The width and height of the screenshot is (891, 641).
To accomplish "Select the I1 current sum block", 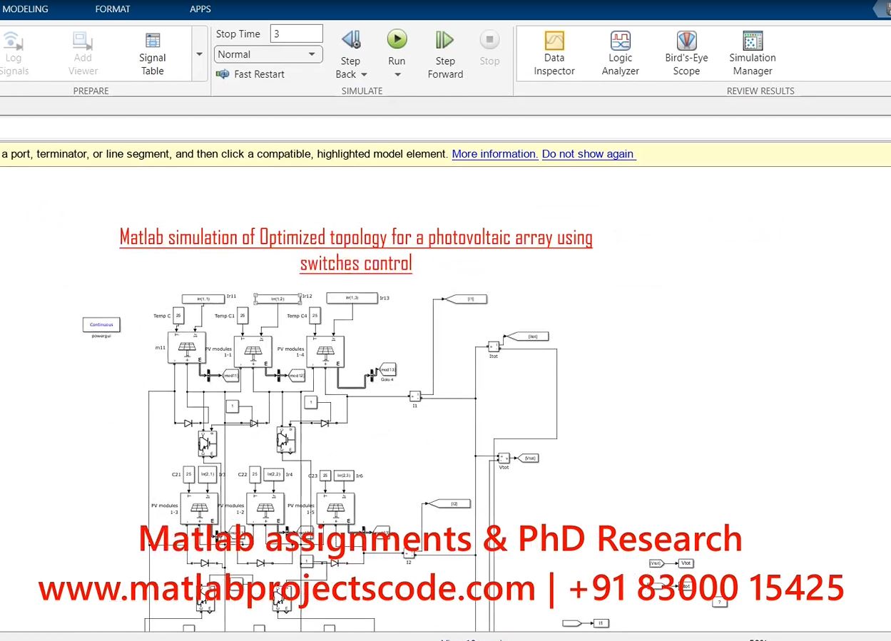I will (415, 396).
